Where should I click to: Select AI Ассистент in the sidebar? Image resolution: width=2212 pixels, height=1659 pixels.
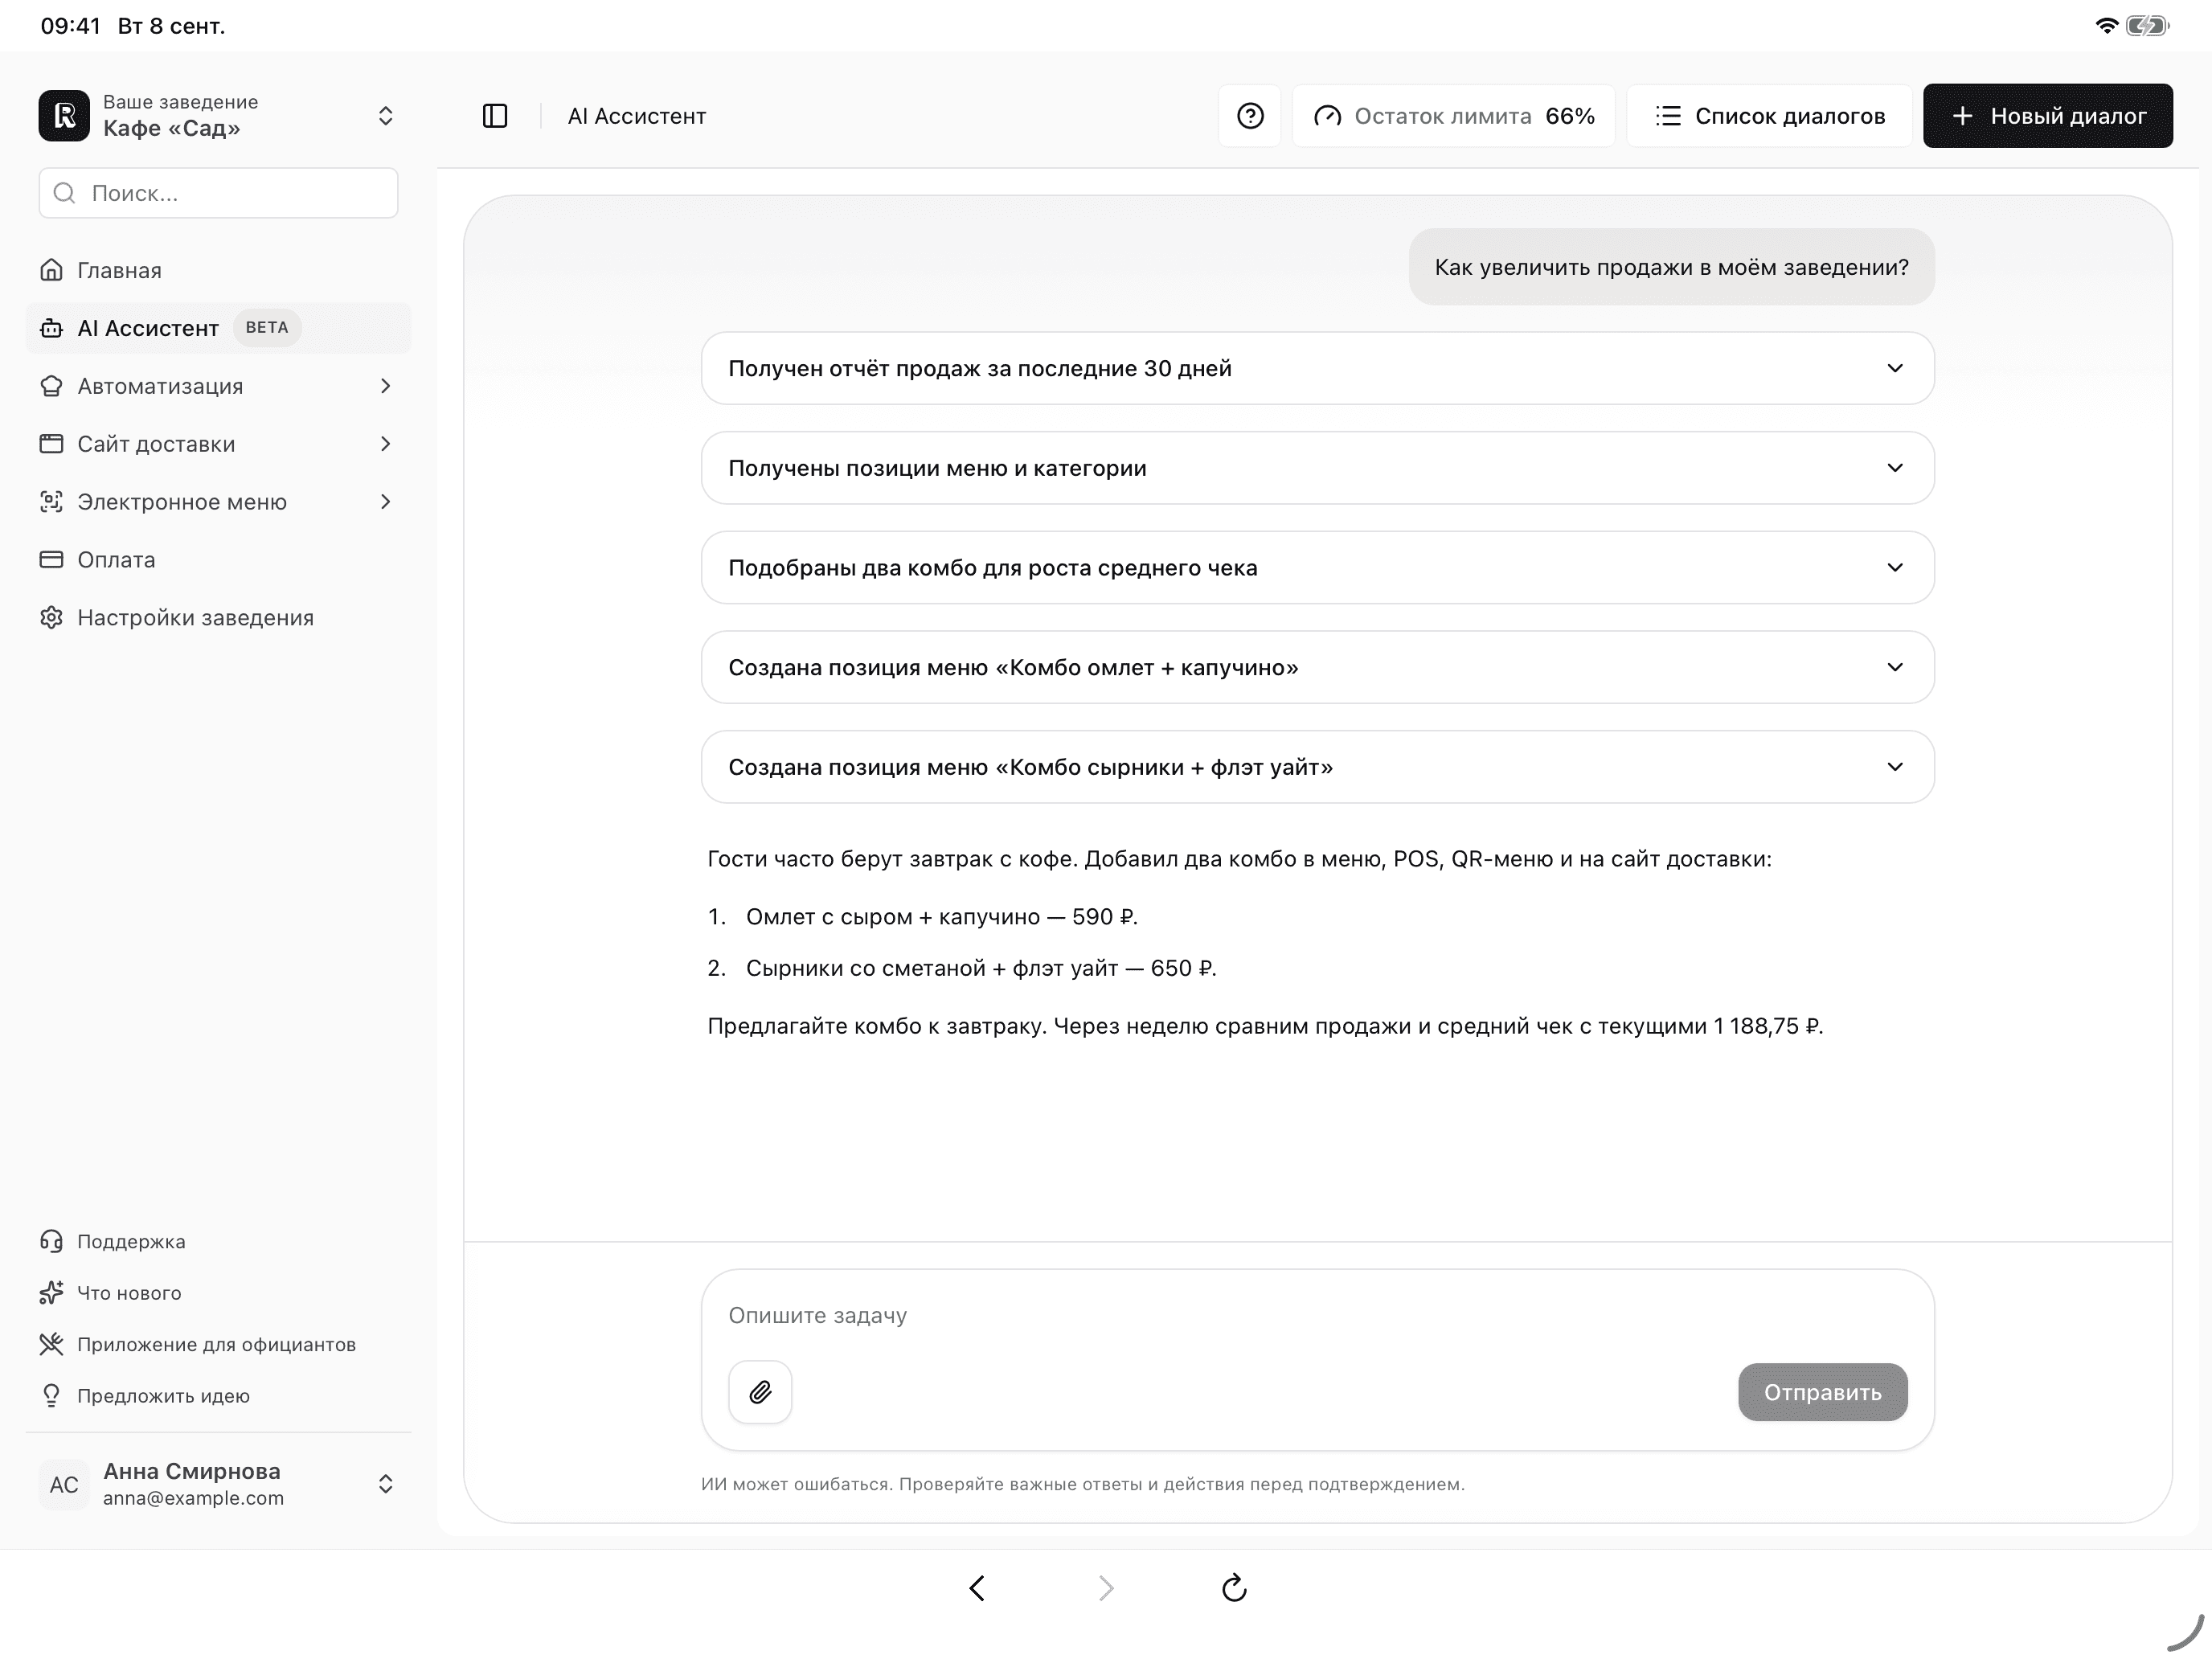tap(218, 328)
